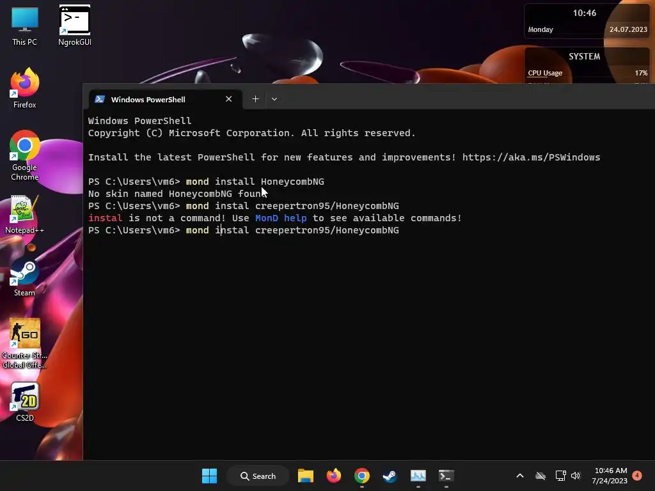Click the 'MonD help' text in the terminal
Screen dimensions: 655x491
click(x=281, y=218)
